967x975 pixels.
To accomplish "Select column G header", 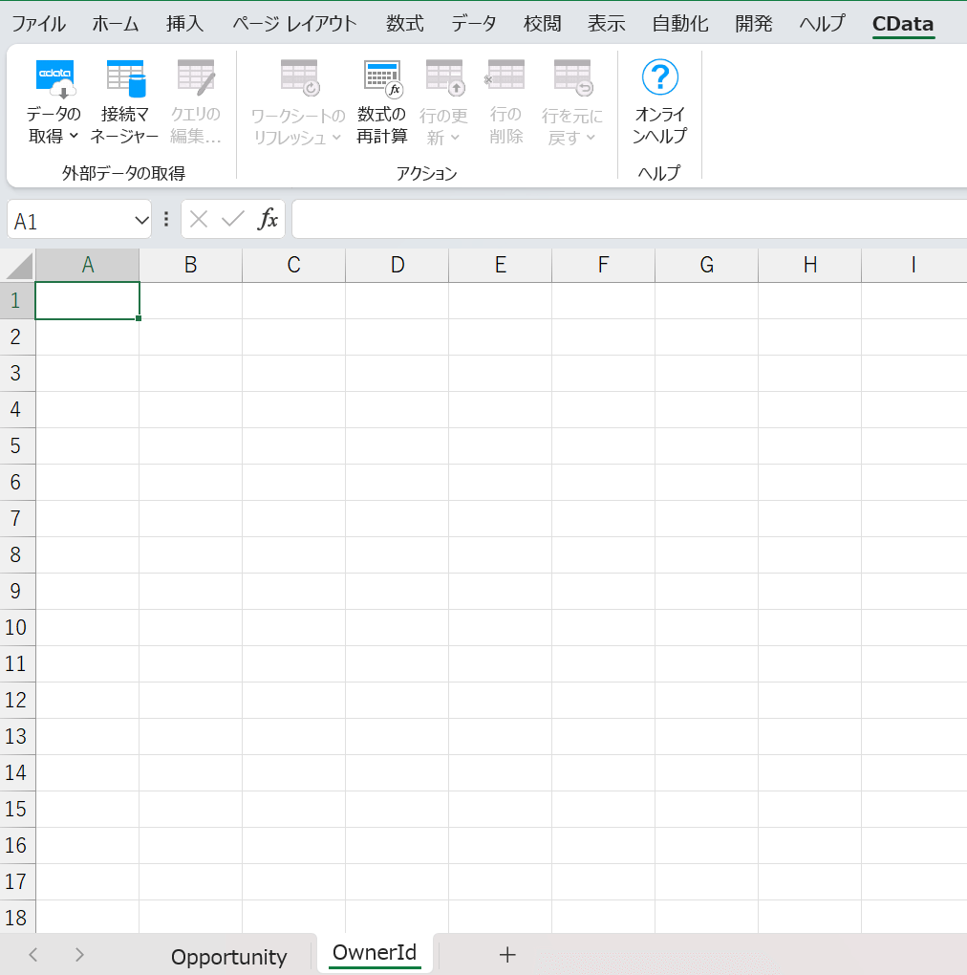I will 706,266.
